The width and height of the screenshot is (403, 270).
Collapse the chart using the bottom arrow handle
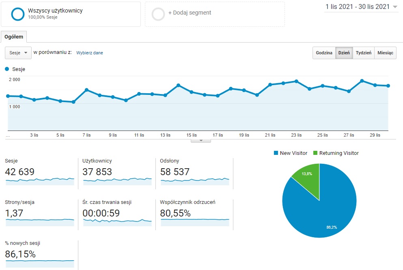click(201, 141)
